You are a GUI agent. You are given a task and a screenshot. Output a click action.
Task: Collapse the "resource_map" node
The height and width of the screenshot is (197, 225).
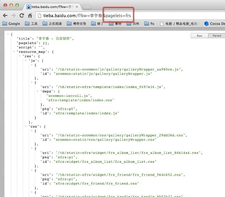(x=14, y=52)
